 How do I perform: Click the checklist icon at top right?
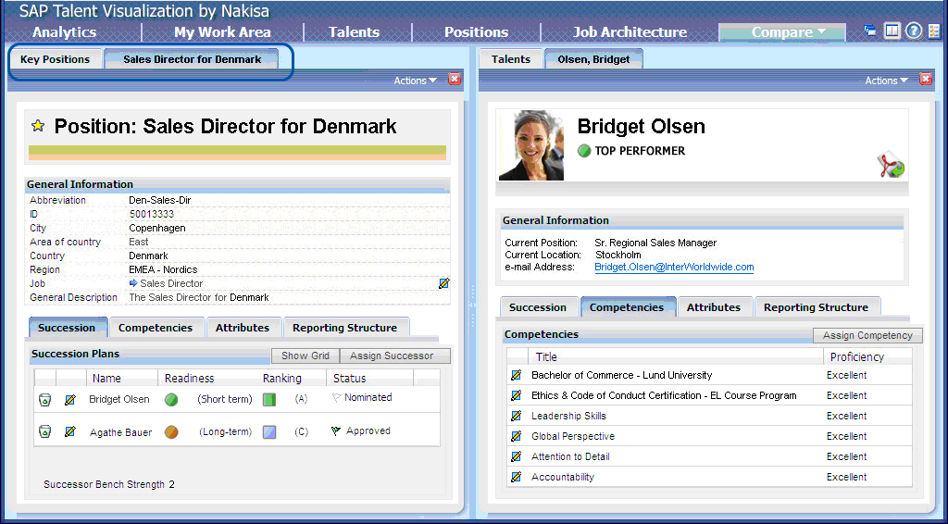tap(935, 31)
